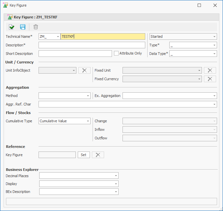This screenshot has height=211, width=223.
Task: Open the ZM_ prefix dropdown
Action: (58, 36)
